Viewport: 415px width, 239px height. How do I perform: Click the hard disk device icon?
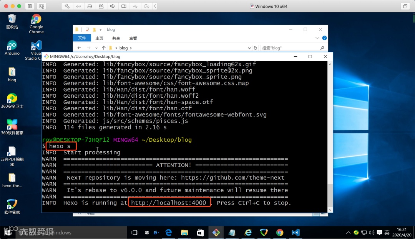[90, 6]
